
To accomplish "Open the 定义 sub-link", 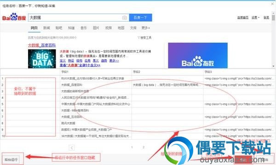I will tap(63, 60).
